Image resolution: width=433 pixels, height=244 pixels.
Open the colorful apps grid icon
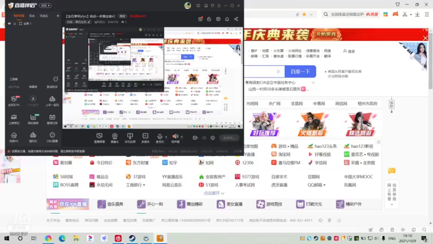385,15
